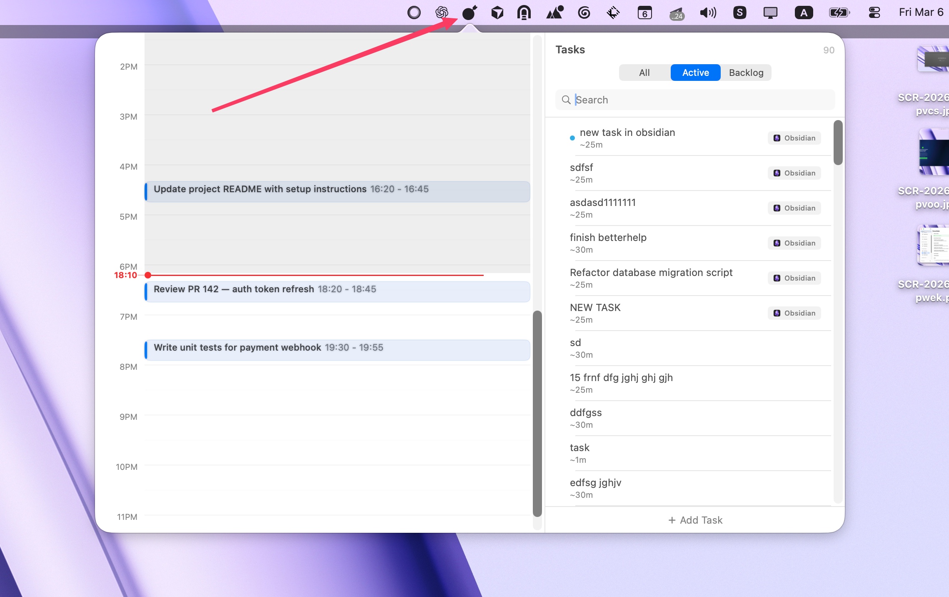Open the arrow-highlighted fruit app icon in menu bar
Image resolution: width=949 pixels, height=597 pixels.
469,13
